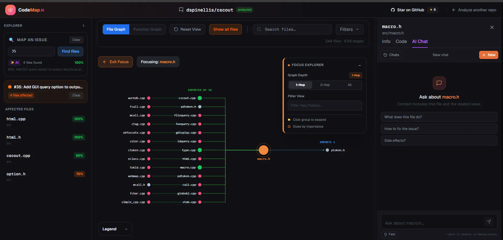Image resolution: width=503 pixels, height=240 pixels.
Task: Click the simple_cpp.cpp node
Action: (x=149, y=202)
